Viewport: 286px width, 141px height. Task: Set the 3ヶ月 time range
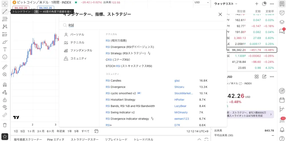41,131
